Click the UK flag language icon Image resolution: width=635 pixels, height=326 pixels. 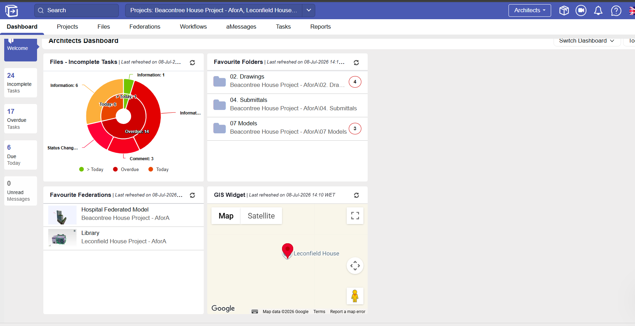[632, 11]
